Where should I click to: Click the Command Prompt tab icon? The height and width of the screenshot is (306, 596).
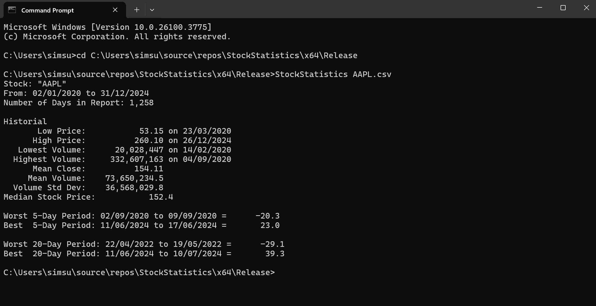tap(12, 10)
